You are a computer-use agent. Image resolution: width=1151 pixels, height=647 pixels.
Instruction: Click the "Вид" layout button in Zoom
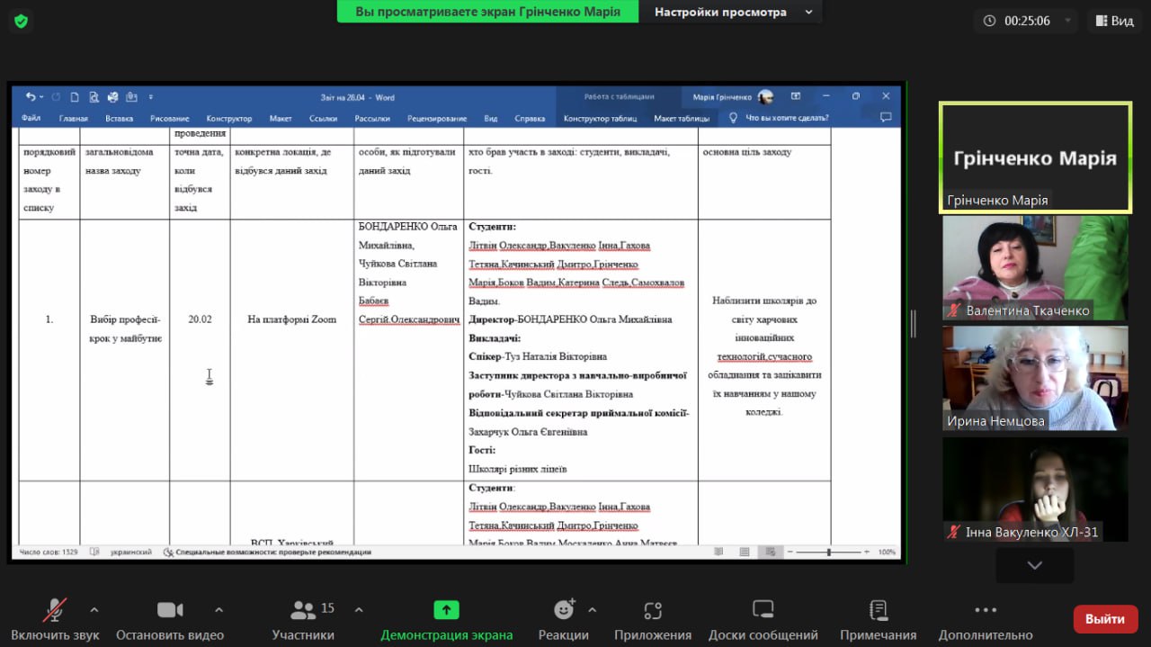tap(1114, 21)
